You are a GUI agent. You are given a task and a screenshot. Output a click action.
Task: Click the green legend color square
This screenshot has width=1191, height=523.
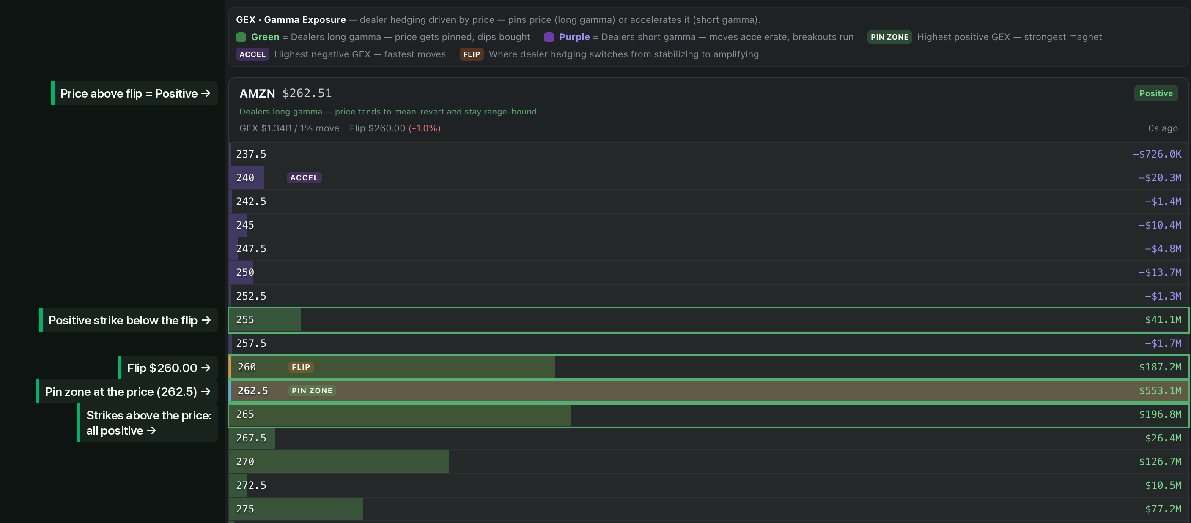pyautogui.click(x=241, y=37)
